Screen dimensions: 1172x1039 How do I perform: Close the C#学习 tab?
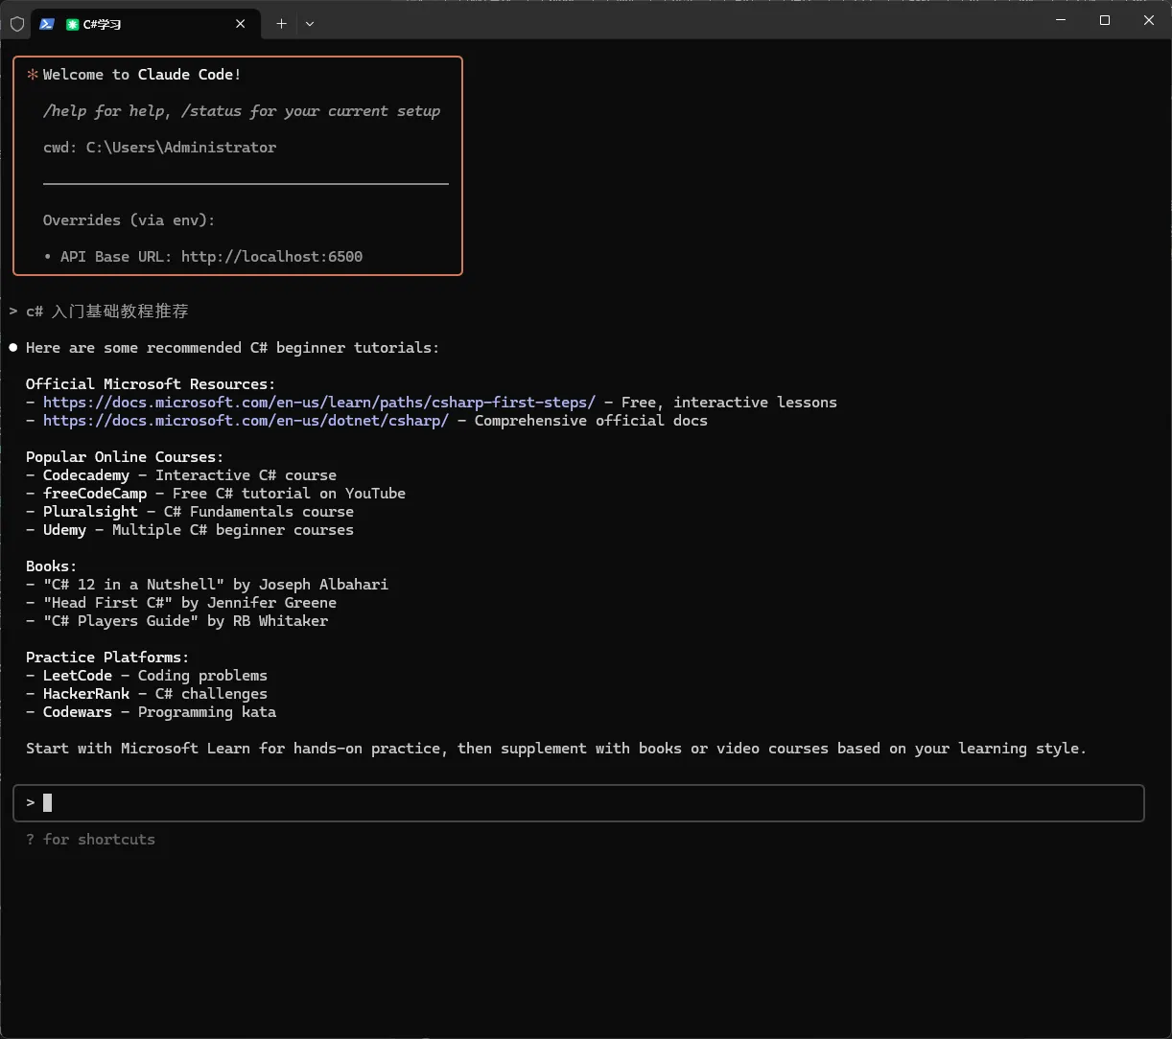(241, 24)
